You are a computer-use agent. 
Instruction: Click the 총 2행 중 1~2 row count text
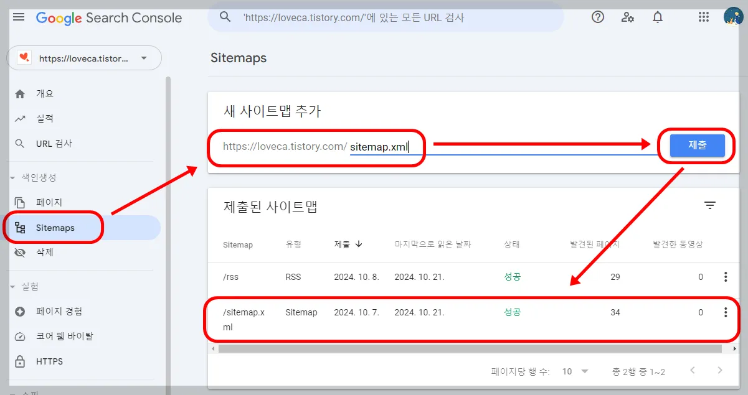pos(638,371)
